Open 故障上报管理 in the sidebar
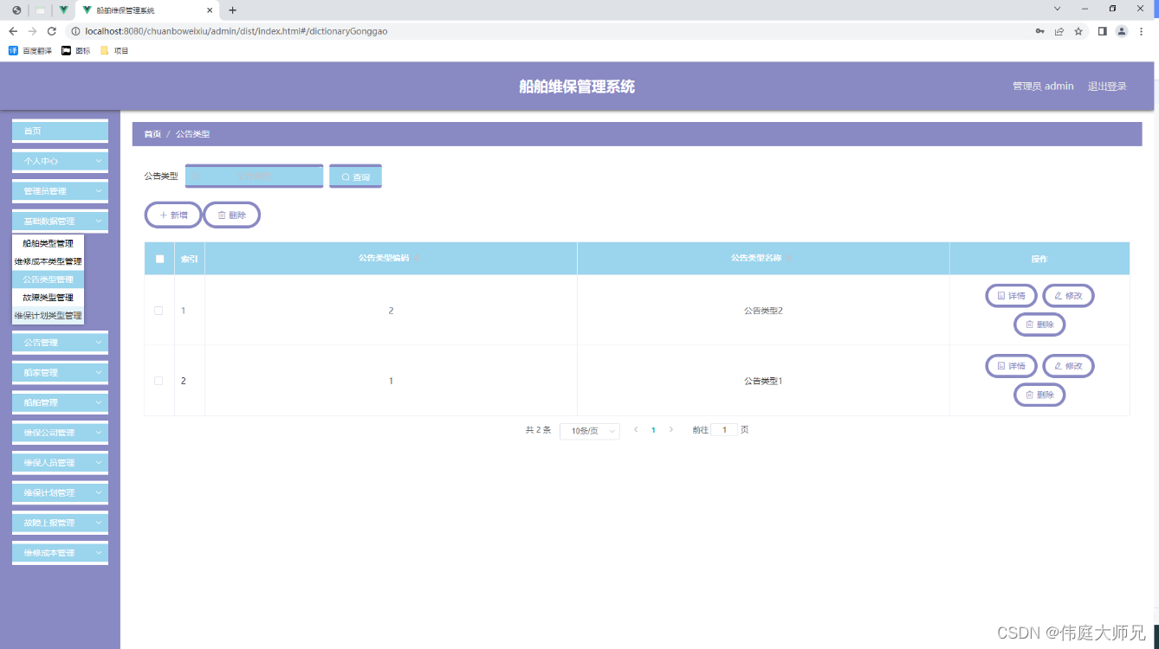Image resolution: width=1159 pixels, height=649 pixels. 60,523
